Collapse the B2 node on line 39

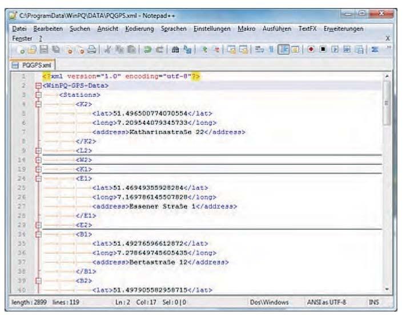[38, 281]
